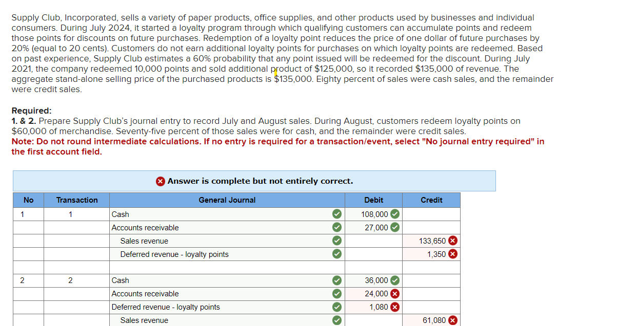Click the green check next to debit 27,000
Image resolution: width=636 pixels, height=326 pixels.
(x=395, y=227)
